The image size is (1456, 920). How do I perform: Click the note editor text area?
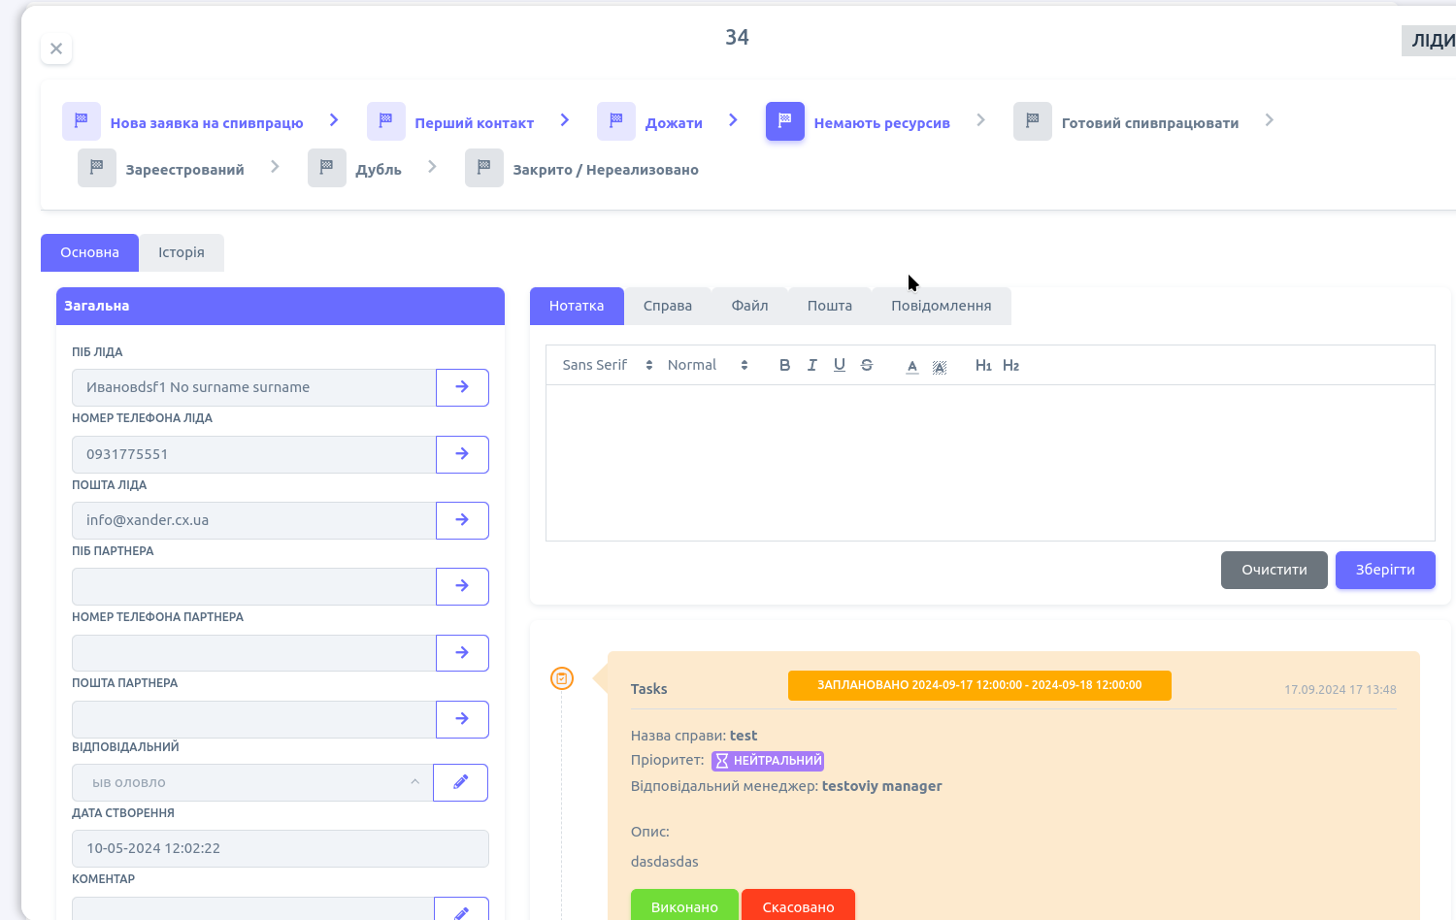click(x=990, y=462)
